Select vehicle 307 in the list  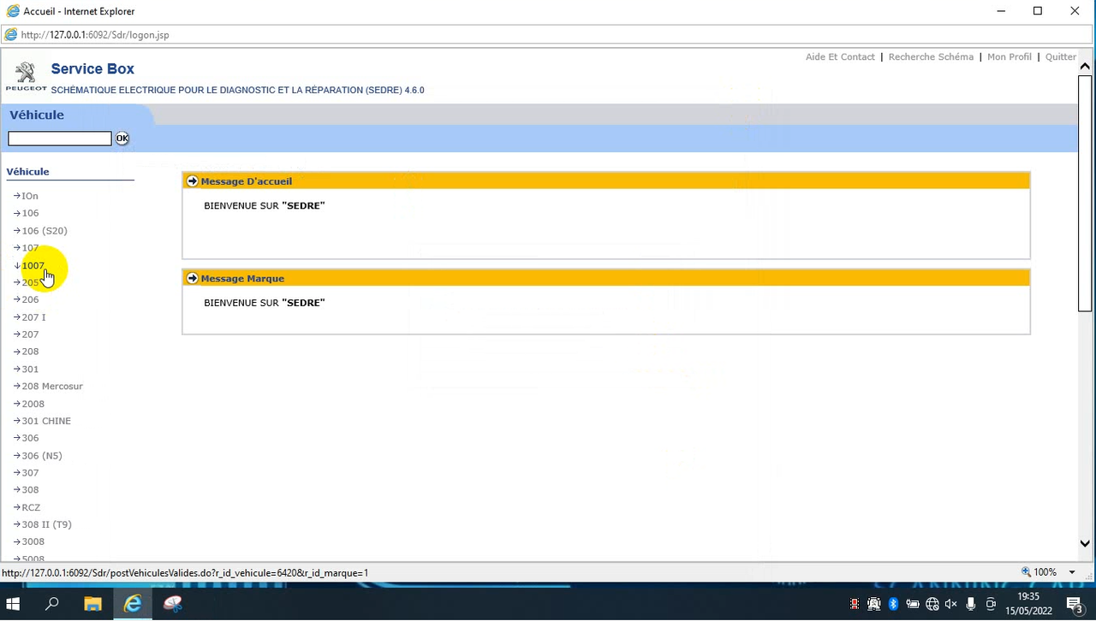coord(30,473)
